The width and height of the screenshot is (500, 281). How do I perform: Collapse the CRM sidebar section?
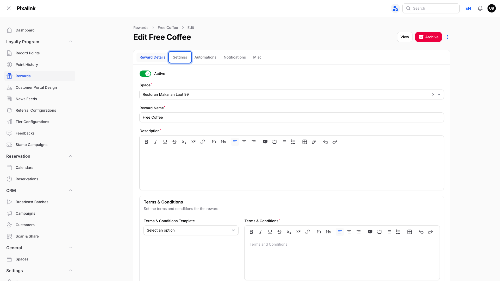point(71,190)
